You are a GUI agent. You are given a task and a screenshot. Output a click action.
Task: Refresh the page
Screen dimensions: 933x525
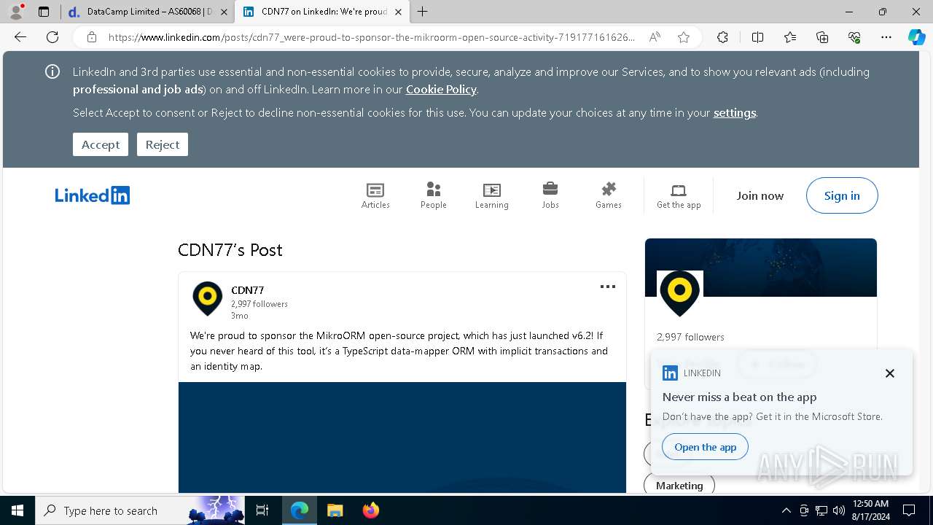coord(52,37)
